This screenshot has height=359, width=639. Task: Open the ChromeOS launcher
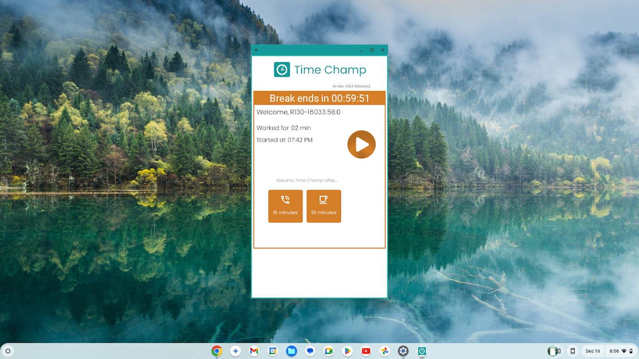(x=8, y=351)
